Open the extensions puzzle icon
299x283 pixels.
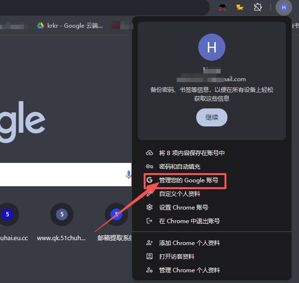pos(258,7)
